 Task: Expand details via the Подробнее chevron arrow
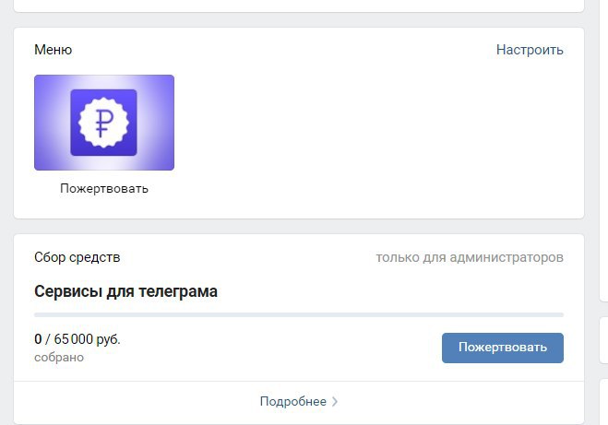click(335, 401)
